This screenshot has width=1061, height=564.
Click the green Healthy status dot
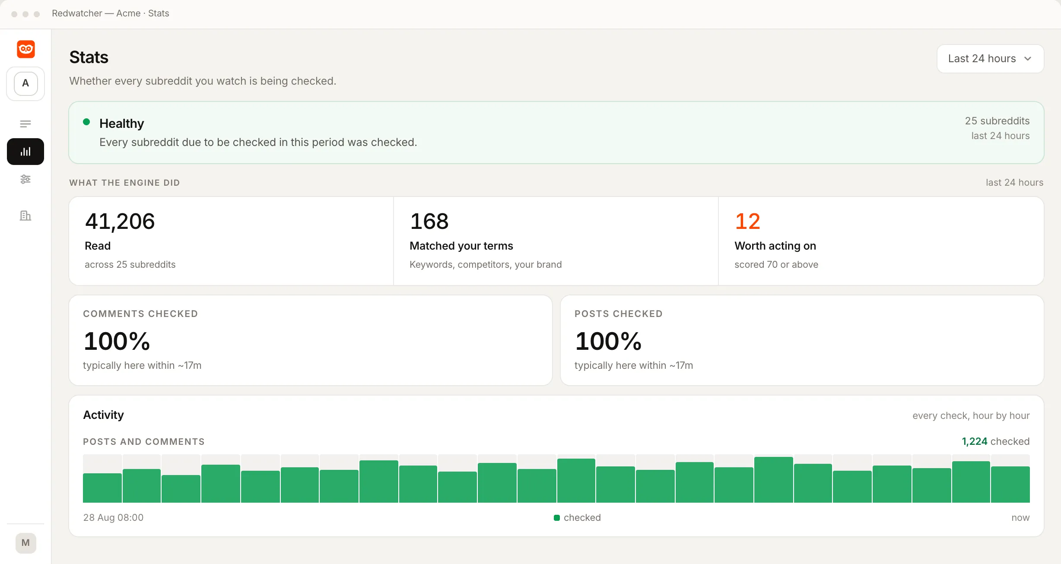(86, 122)
